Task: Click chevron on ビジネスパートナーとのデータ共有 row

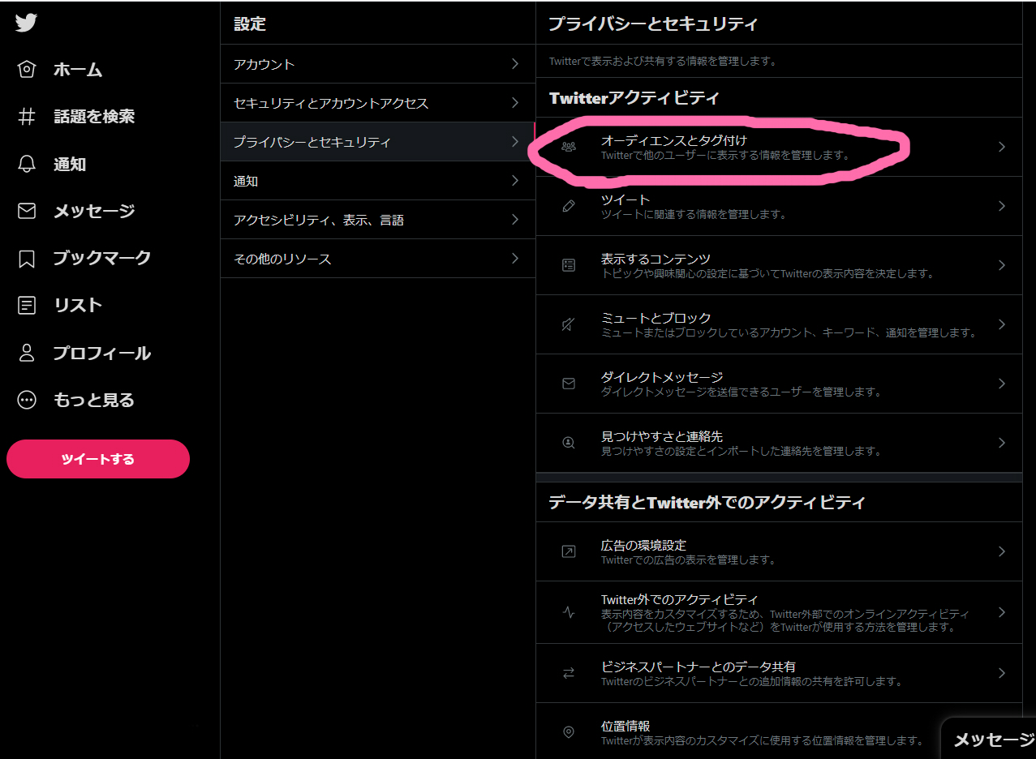Action: [1002, 673]
